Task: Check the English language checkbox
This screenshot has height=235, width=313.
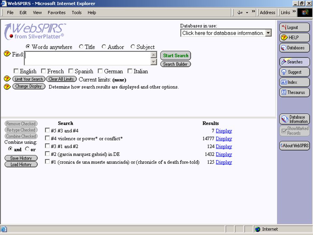Action: 16,71
